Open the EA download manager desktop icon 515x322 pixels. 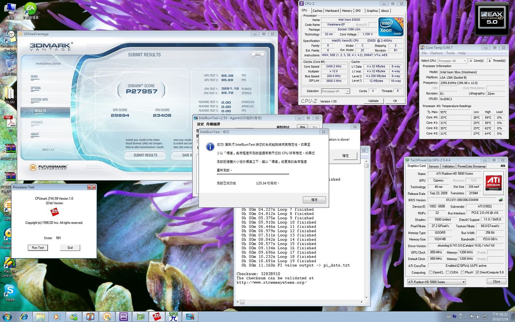tap(30, 11)
